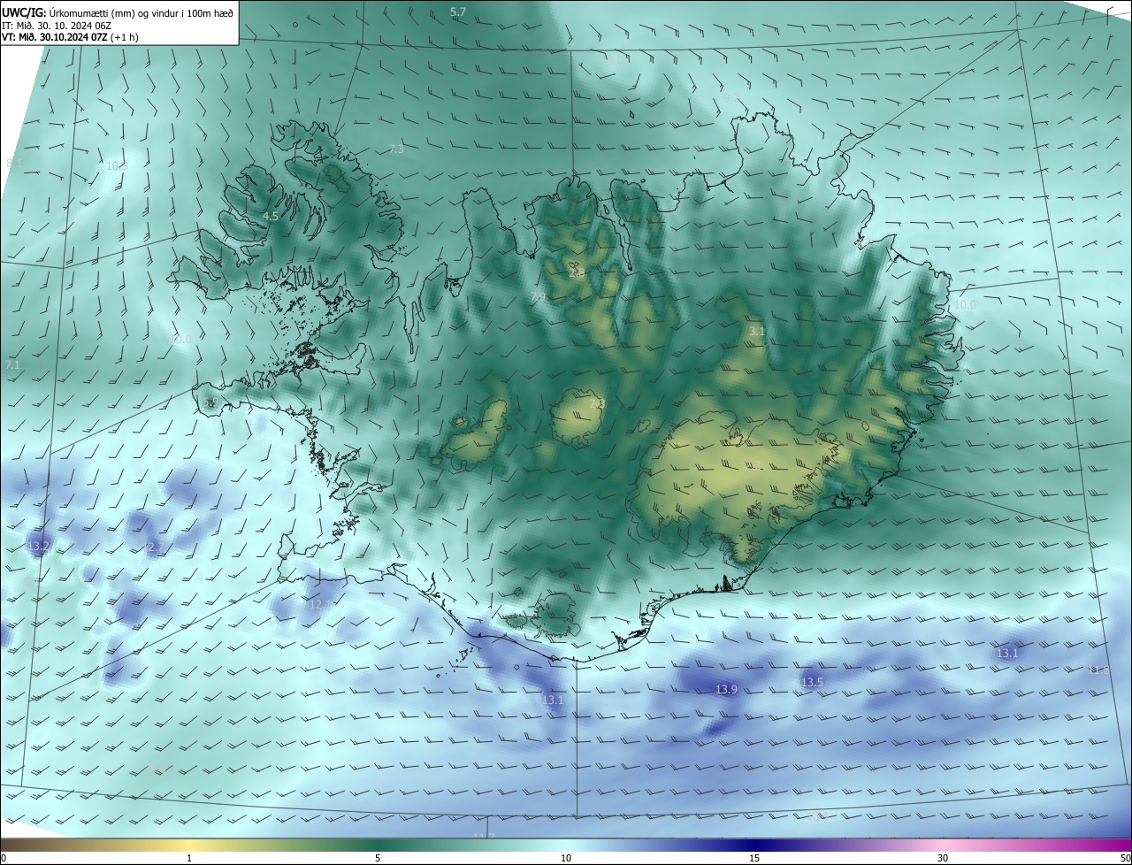This screenshot has width=1132, height=865.
Task: Click the UWC/IG Úrkomumætti title line
Action: pos(117,11)
